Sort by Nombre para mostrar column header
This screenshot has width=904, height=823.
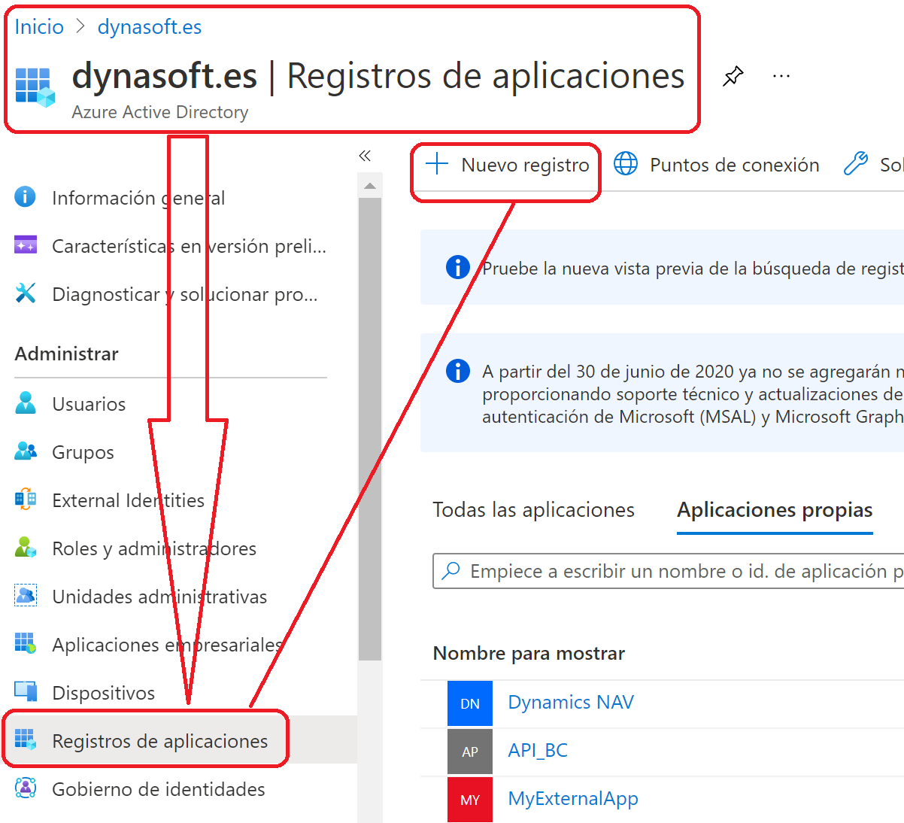(529, 653)
